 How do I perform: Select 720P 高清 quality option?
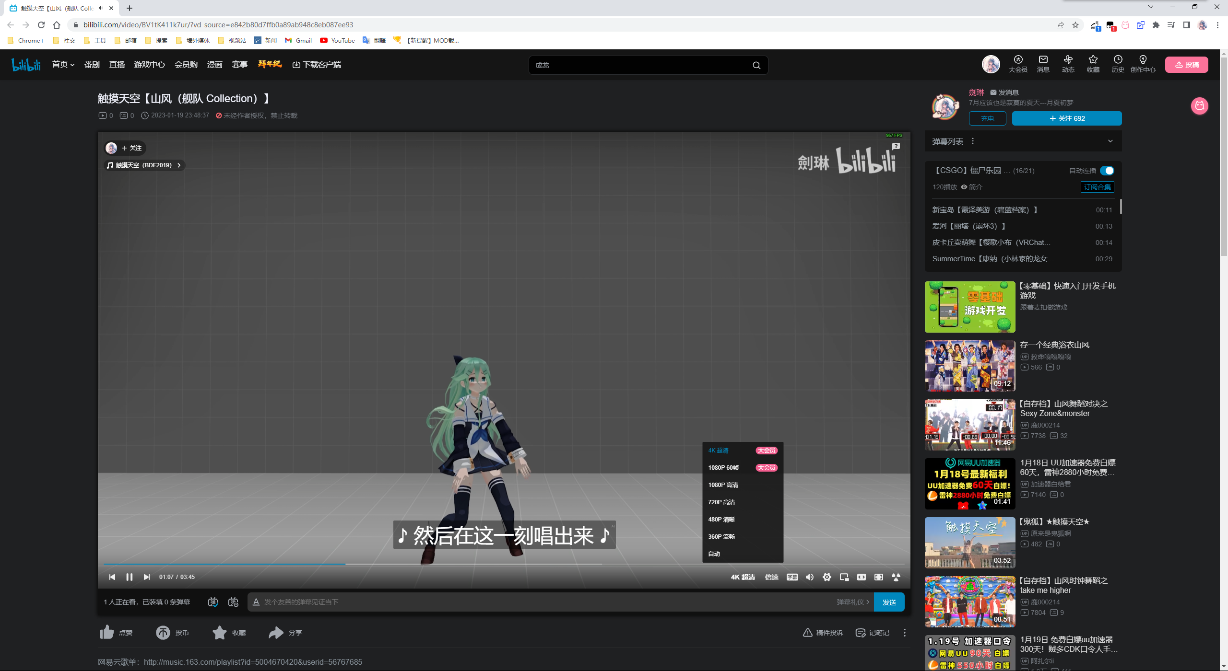(x=743, y=502)
